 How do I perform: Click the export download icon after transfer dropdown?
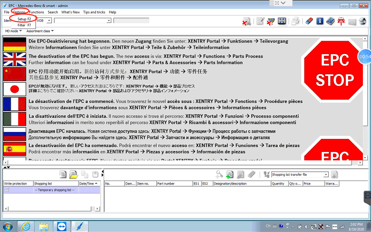tap(334, 175)
